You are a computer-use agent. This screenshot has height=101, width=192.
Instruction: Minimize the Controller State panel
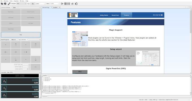40,72
